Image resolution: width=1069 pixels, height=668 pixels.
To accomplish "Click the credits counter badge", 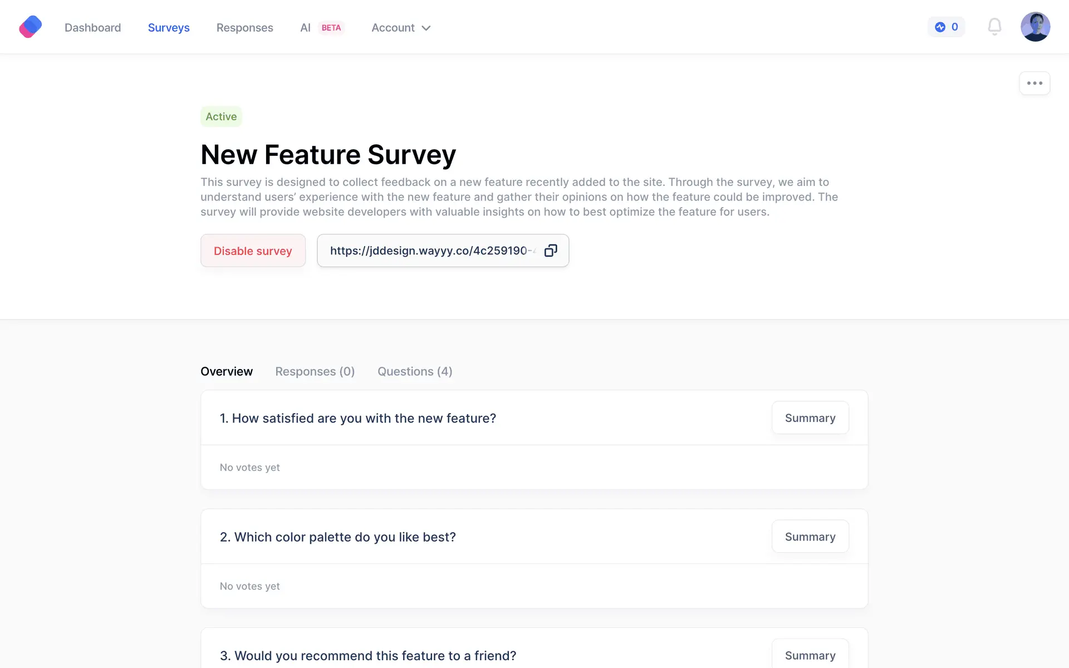I will coord(946,27).
